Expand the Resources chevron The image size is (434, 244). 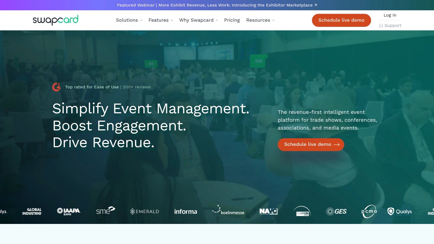point(273,20)
